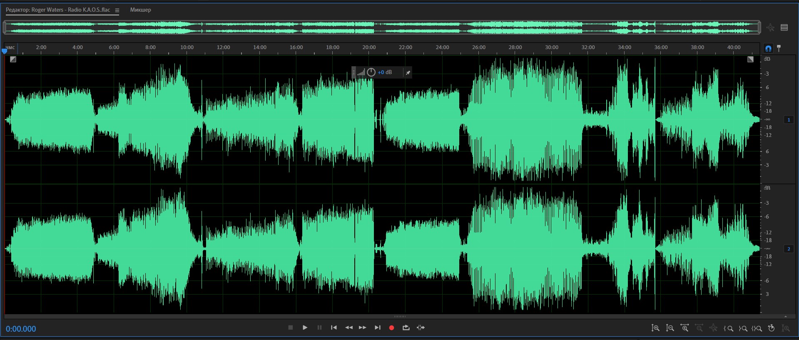Open the editor panel menu icon

point(117,10)
